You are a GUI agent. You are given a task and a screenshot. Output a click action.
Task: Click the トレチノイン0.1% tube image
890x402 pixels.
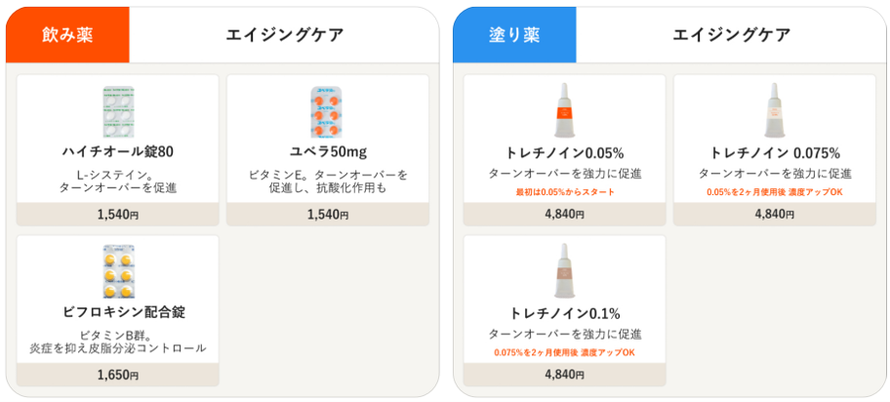564,271
